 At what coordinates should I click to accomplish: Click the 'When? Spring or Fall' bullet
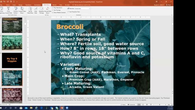[83, 39]
